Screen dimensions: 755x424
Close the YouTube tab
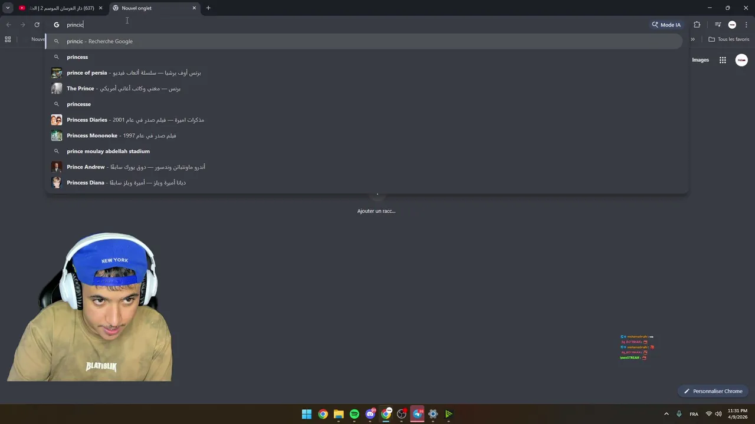[100, 8]
